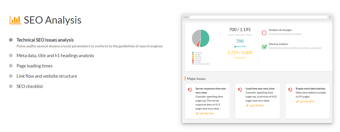
Task: Click thumbs-down icon for Load time issue
Action: pyautogui.click(x=240, y=90)
